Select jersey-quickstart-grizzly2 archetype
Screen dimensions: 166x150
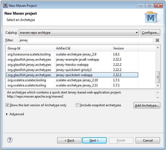point(72,70)
